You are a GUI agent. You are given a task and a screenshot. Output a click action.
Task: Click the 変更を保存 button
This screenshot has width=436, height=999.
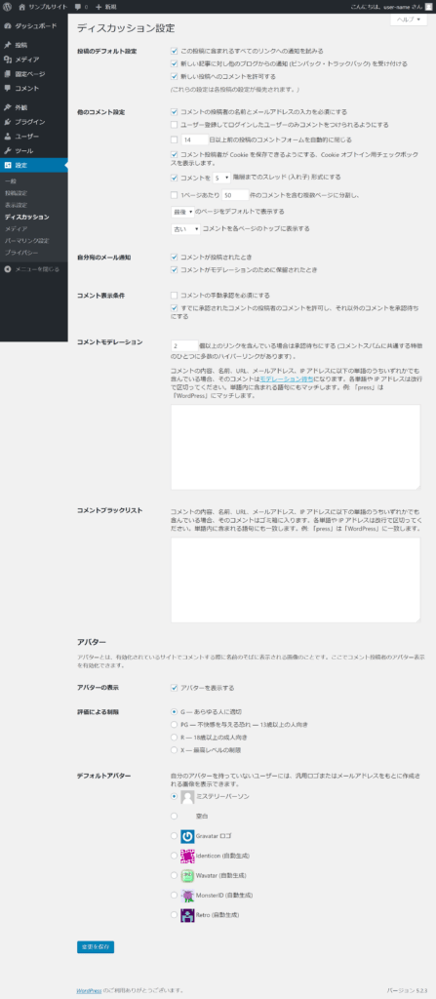point(96,947)
